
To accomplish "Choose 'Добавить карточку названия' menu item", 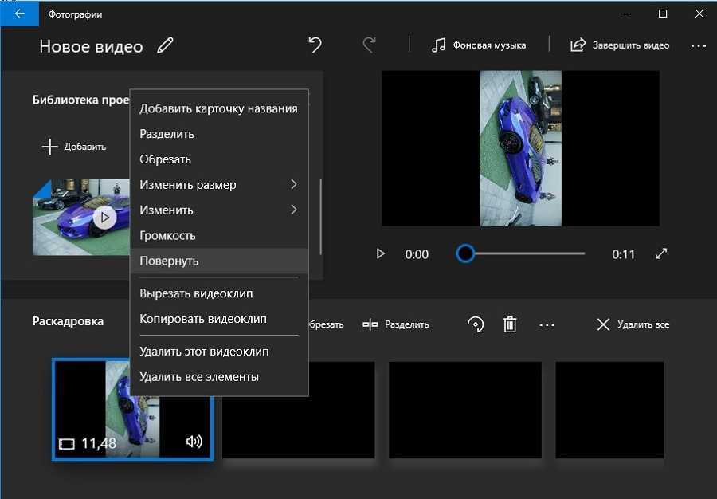I will (218, 108).
